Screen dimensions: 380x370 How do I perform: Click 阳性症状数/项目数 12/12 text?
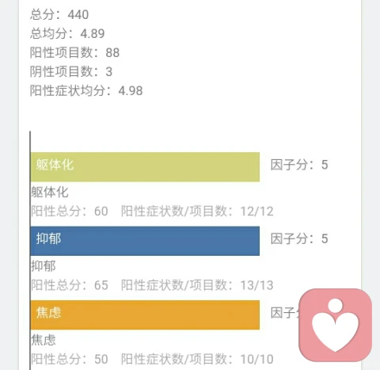pos(197,212)
